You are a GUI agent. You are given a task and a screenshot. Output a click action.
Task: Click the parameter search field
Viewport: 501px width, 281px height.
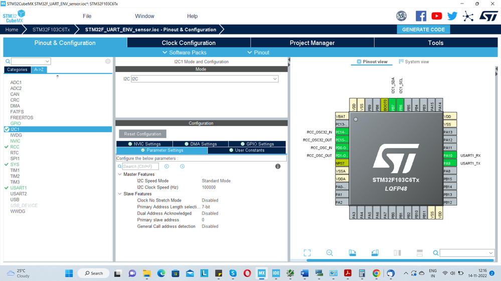[x=140, y=166]
